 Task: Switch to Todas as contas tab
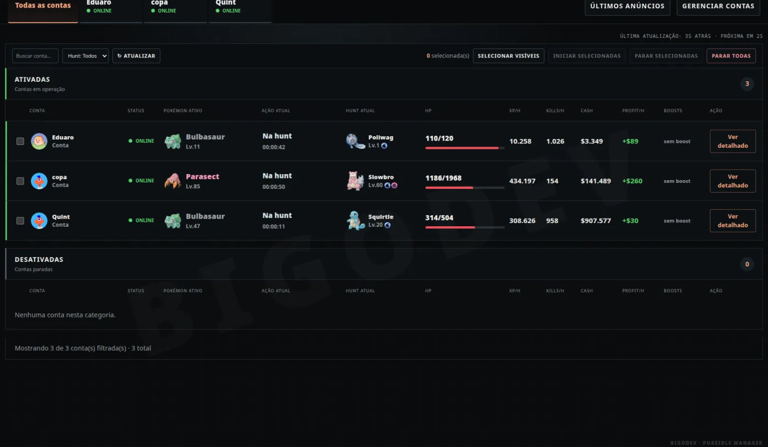[43, 8]
